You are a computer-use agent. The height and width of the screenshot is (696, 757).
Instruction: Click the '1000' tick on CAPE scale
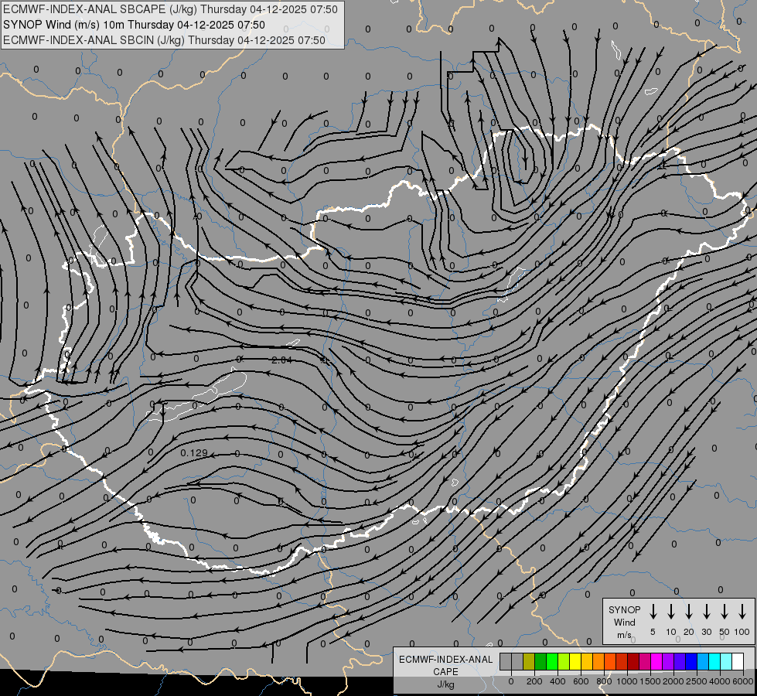pyautogui.click(x=626, y=681)
